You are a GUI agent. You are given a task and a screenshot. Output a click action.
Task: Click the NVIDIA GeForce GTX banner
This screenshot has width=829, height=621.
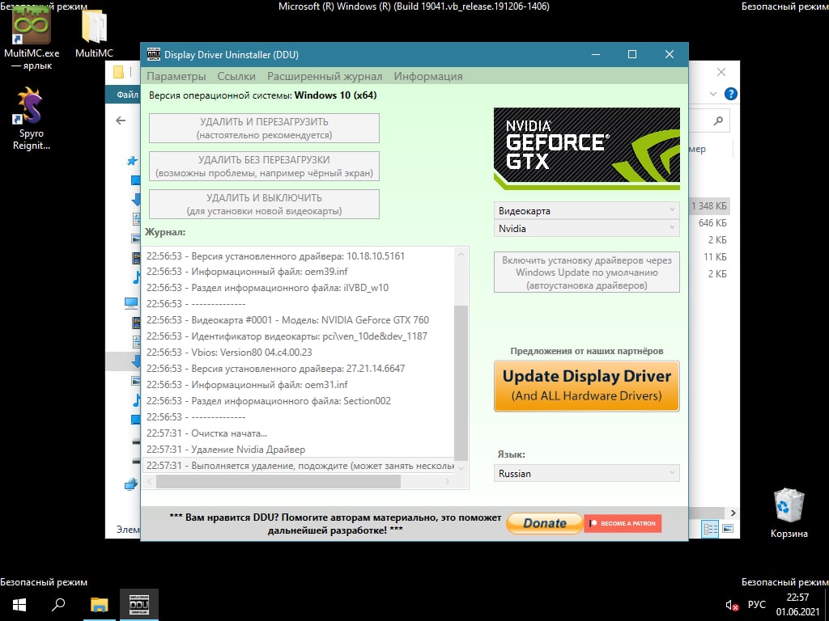point(586,149)
